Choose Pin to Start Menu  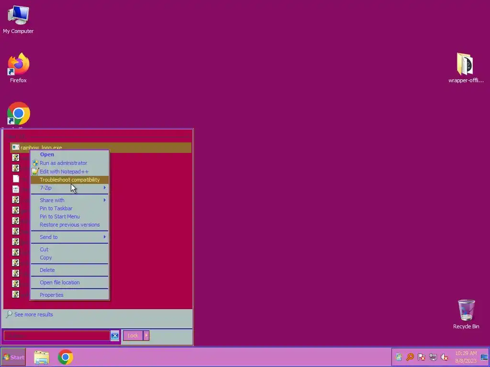coord(70,216)
